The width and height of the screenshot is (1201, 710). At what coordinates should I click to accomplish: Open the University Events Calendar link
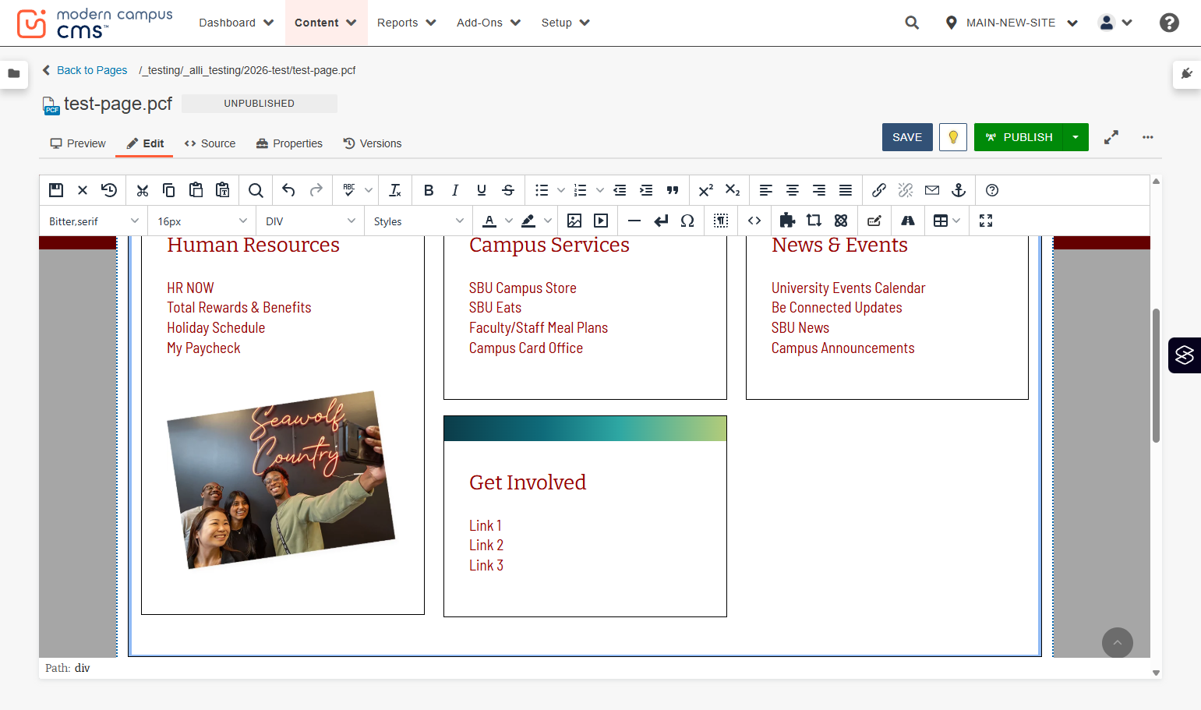(848, 288)
